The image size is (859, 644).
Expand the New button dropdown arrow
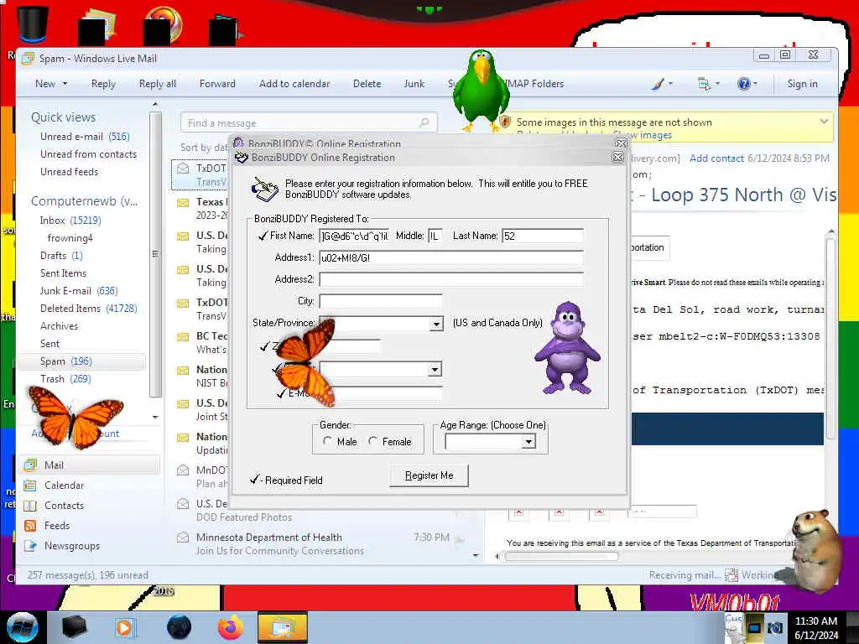pos(65,84)
